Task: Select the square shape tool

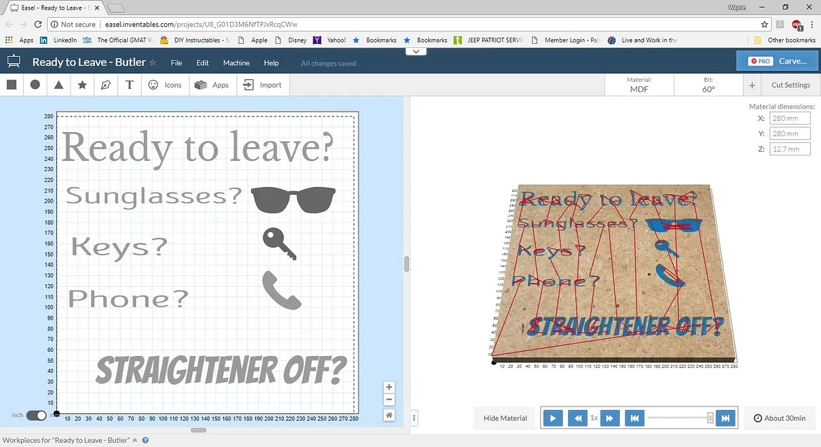Action: (12, 85)
